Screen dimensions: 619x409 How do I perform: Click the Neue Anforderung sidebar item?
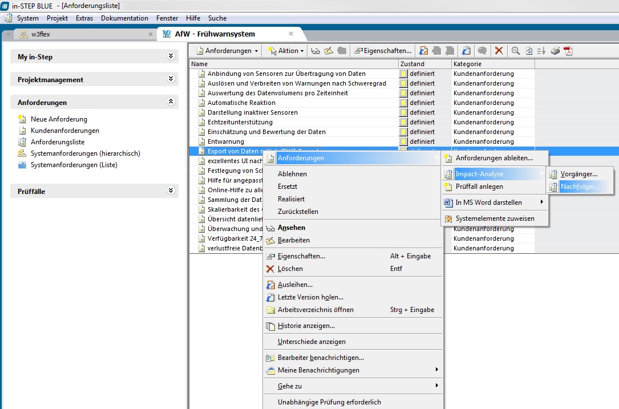(x=59, y=119)
